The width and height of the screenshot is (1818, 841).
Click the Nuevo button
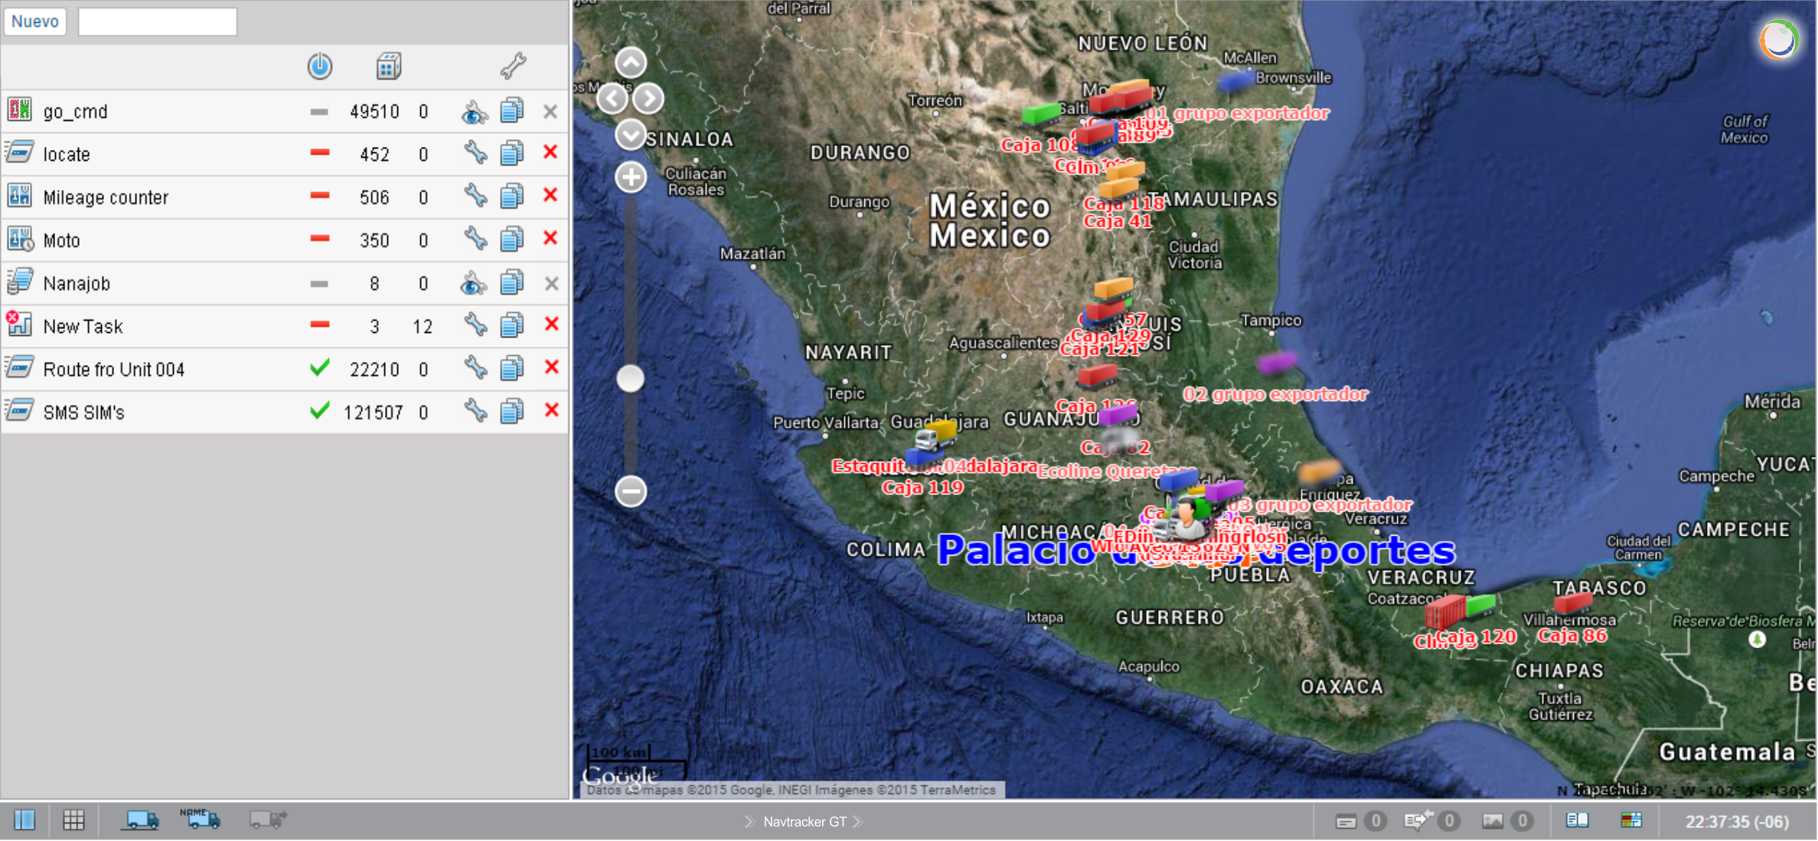(x=35, y=21)
